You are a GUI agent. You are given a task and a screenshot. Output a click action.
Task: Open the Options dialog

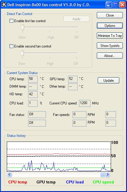tap(110, 26)
